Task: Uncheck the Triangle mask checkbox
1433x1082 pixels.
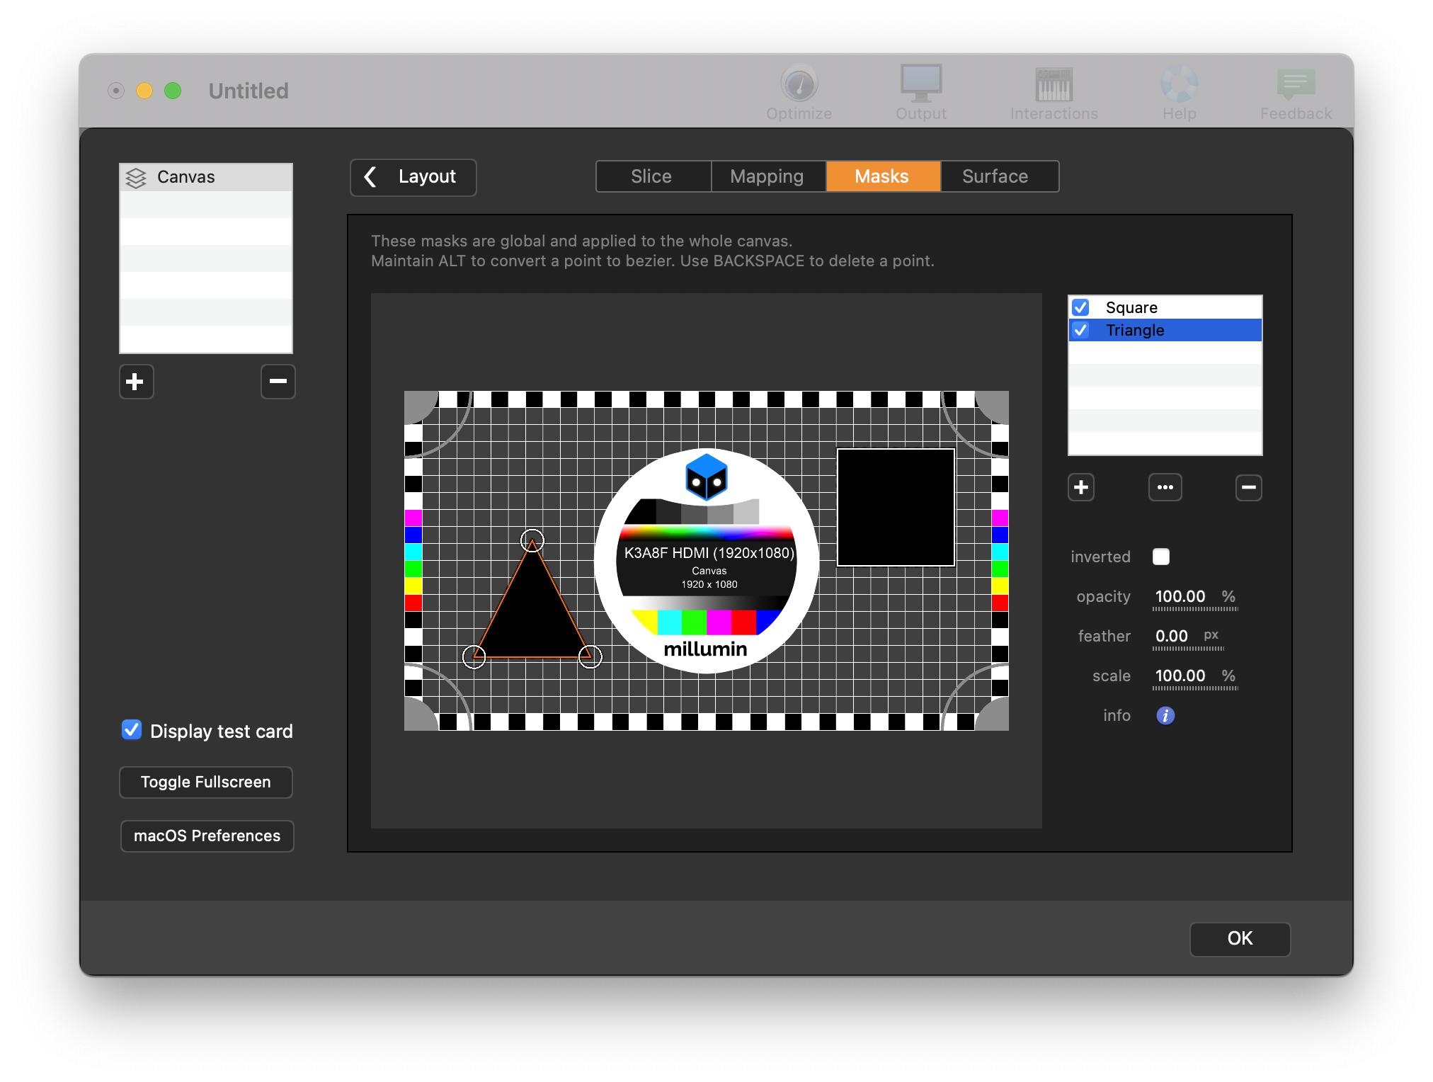Action: [1080, 330]
